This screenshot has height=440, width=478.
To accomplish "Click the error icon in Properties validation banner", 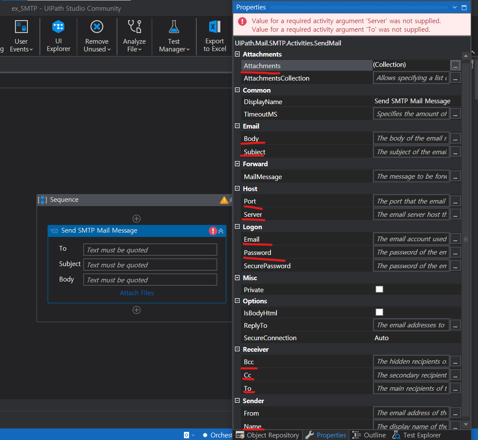I will (242, 21).
